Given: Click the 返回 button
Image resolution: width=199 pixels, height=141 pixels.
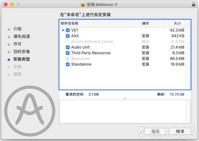Looking at the screenshot, I should tap(155, 131).
